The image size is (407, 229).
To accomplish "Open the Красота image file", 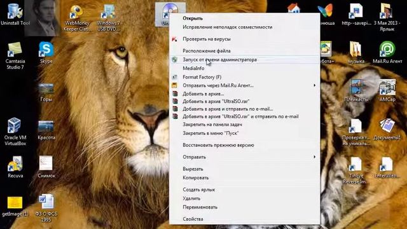I will (46, 130).
